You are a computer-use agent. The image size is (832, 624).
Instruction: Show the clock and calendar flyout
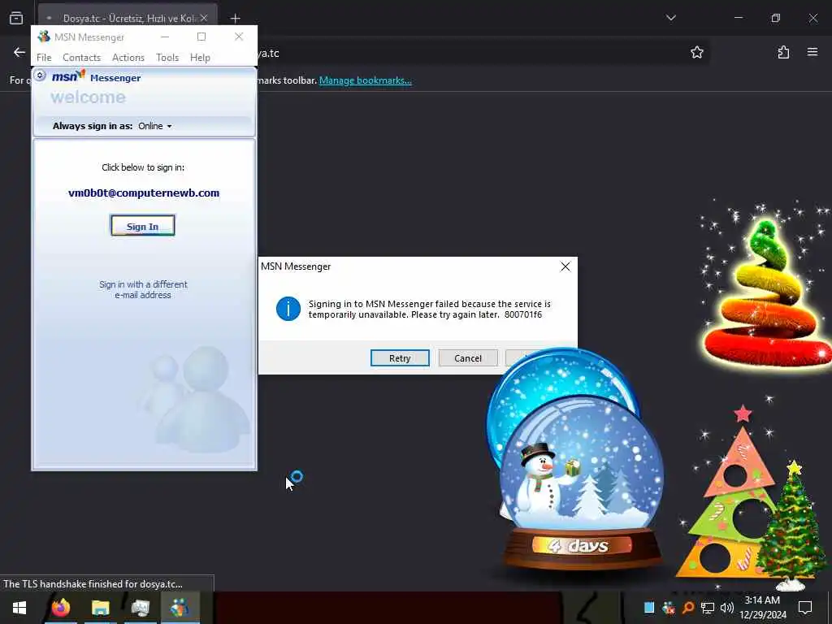point(762,608)
